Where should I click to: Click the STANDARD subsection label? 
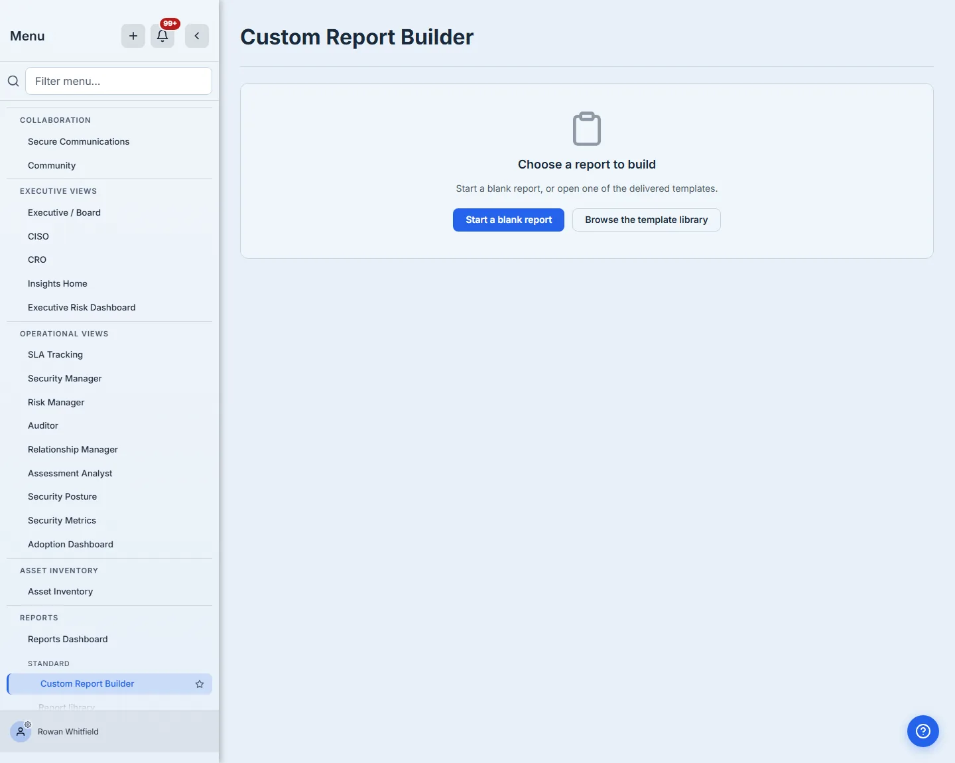[x=48, y=663]
